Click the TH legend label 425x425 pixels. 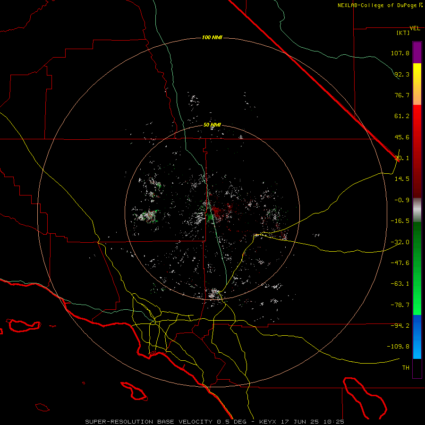406,368
